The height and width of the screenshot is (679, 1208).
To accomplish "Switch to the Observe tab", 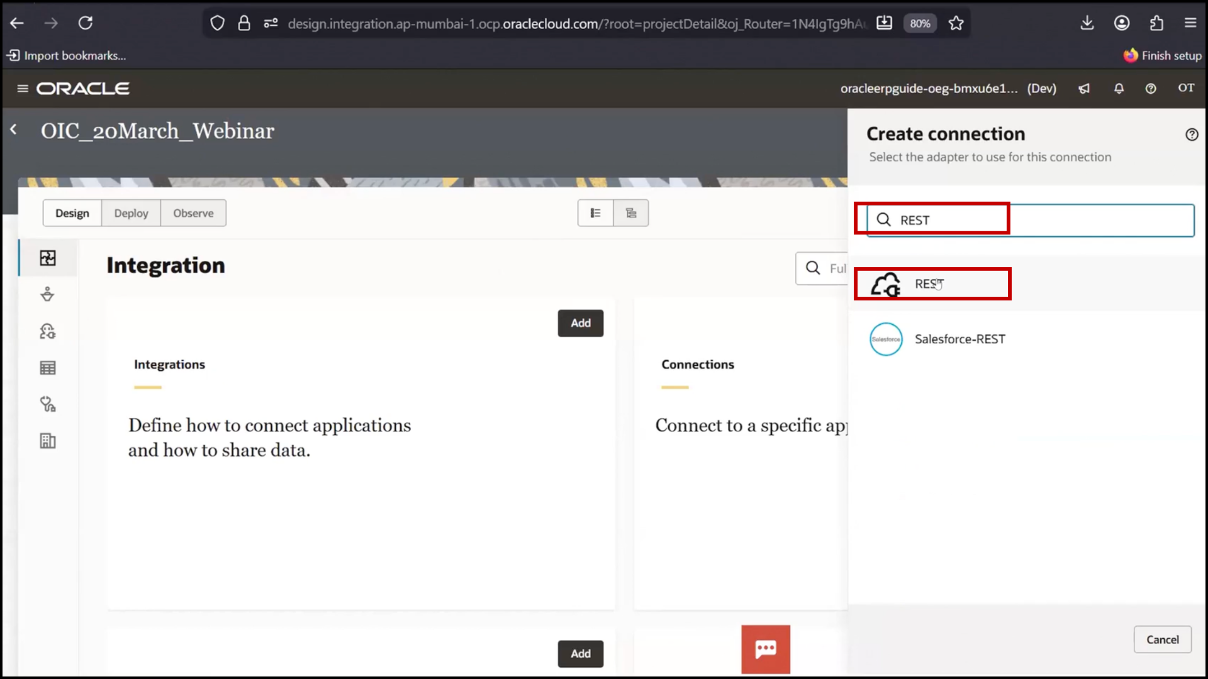I will coord(193,213).
